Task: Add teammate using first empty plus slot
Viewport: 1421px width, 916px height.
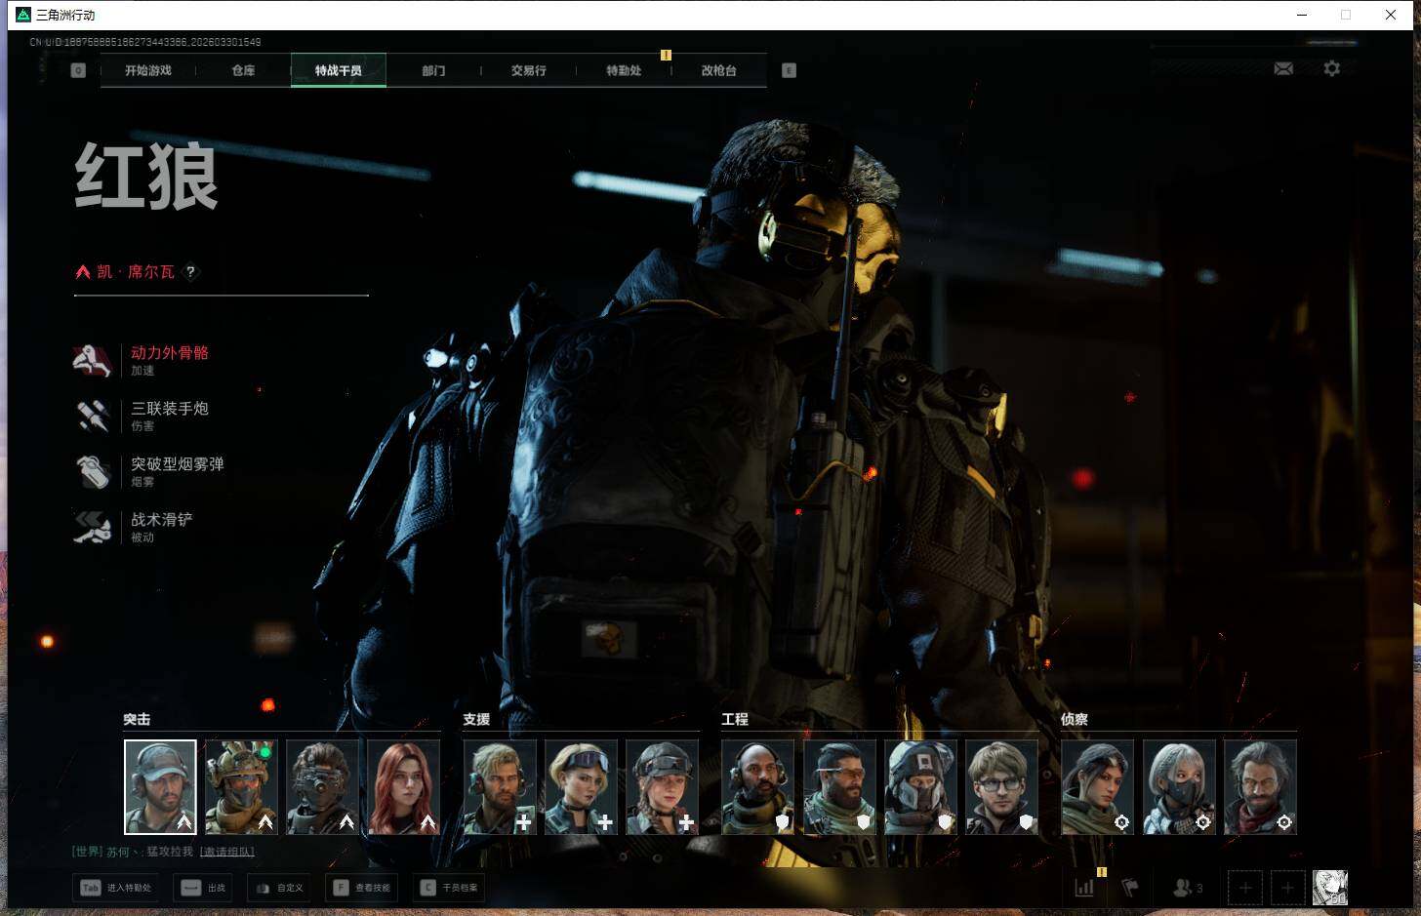Action: [1244, 888]
